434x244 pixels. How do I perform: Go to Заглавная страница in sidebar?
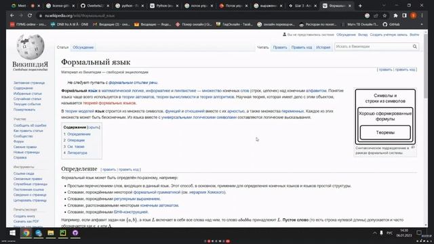28,83
